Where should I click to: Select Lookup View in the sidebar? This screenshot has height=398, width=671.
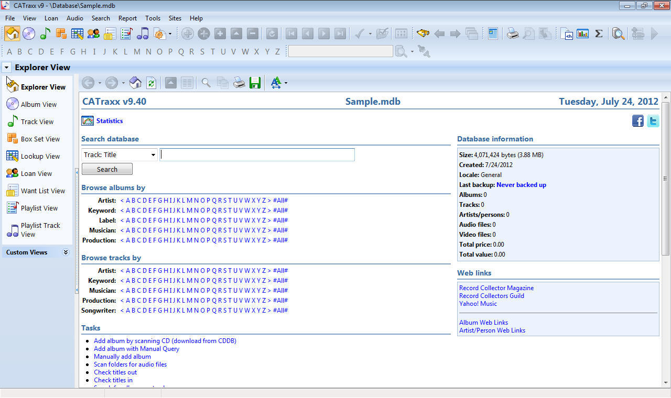tap(40, 156)
